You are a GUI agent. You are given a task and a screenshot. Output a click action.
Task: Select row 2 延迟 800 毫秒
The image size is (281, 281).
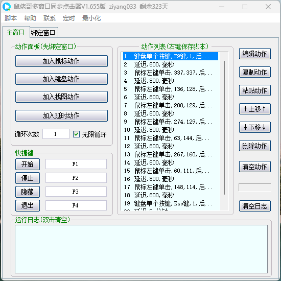[171, 64]
